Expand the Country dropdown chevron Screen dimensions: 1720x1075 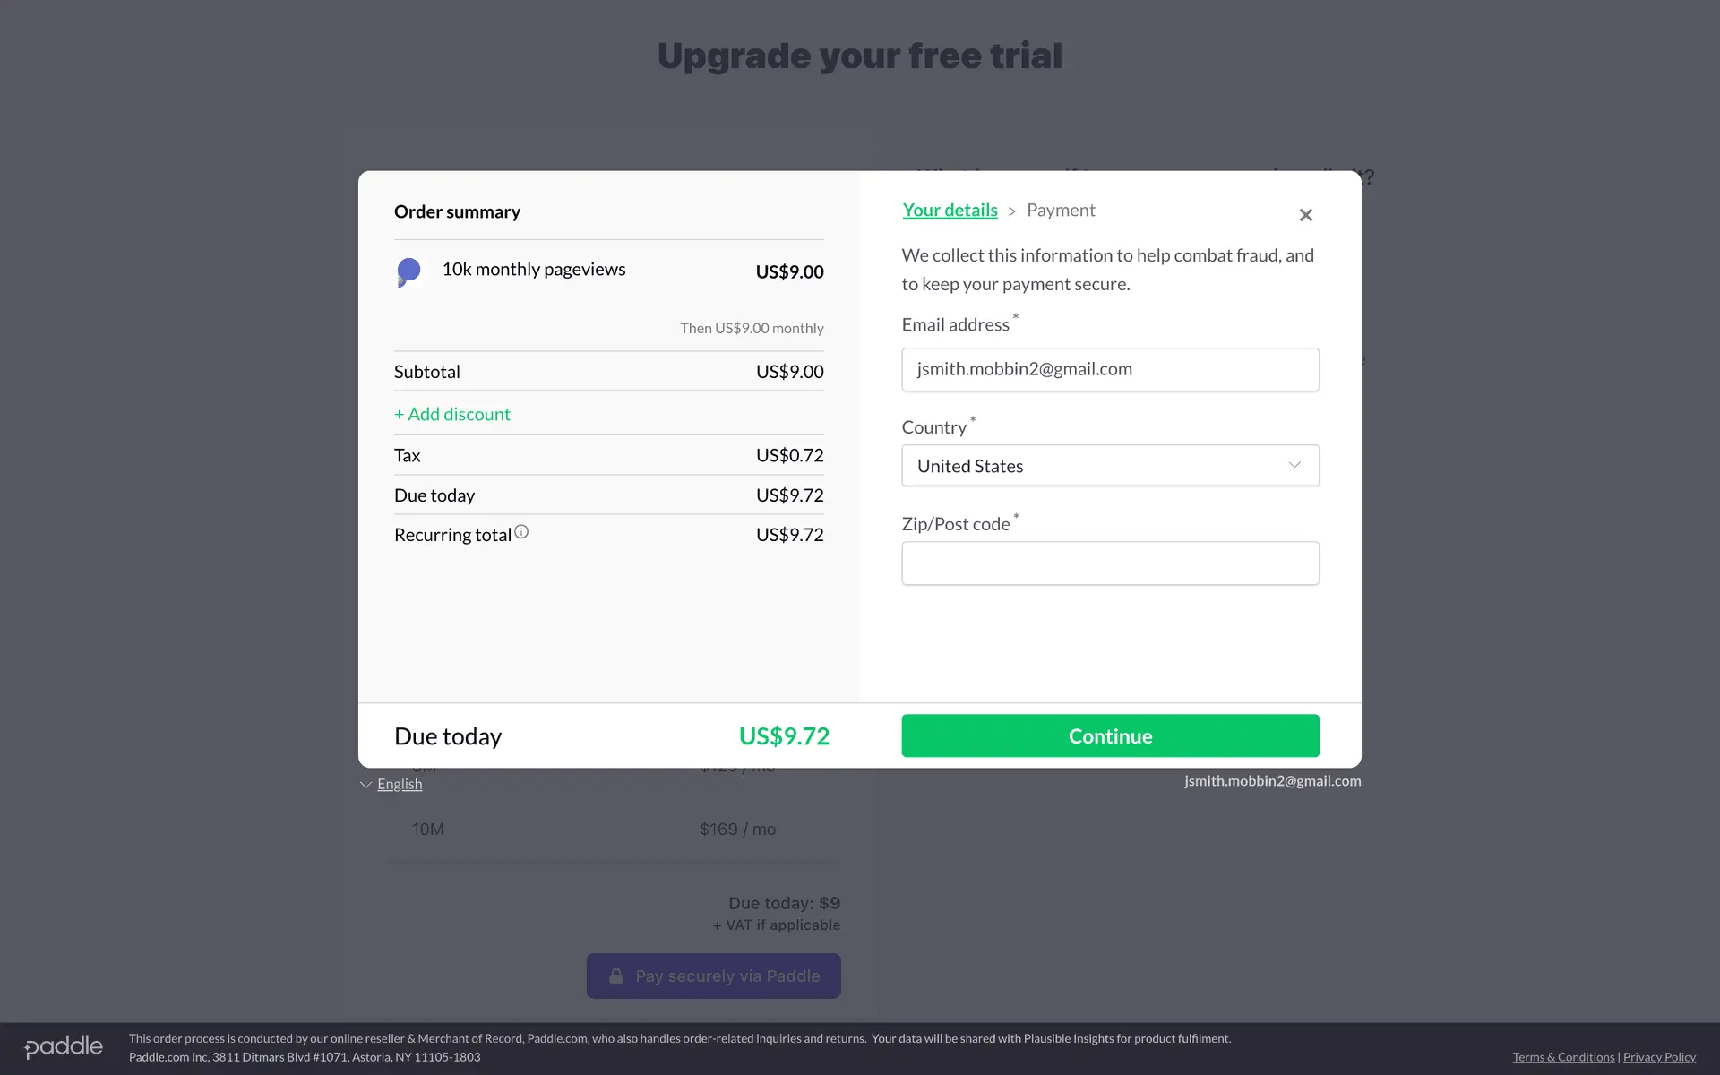pos(1294,465)
